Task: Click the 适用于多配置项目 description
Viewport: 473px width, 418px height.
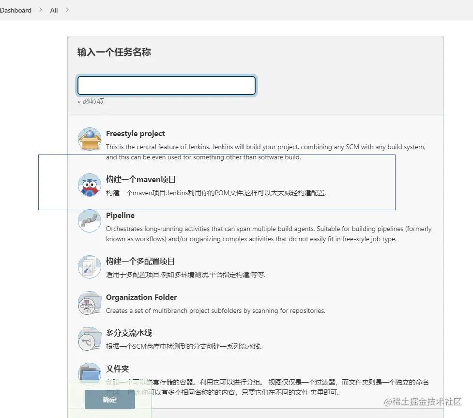Action: (x=185, y=274)
